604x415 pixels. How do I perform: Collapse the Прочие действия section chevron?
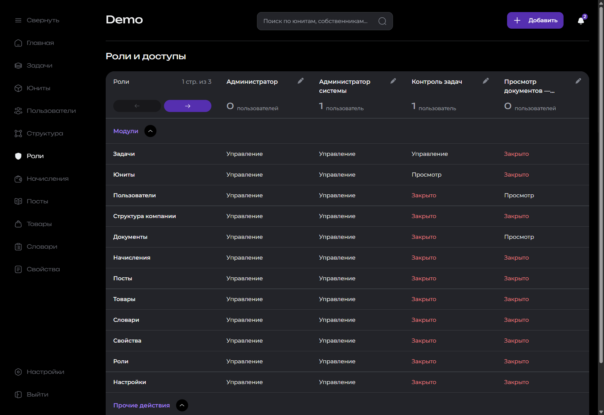(182, 405)
